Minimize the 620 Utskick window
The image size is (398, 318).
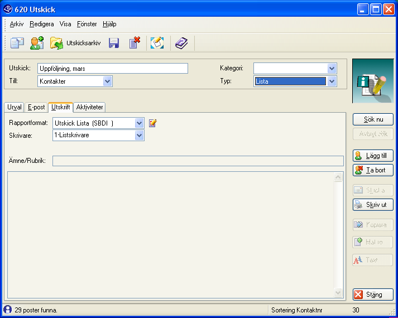tap(363, 9)
